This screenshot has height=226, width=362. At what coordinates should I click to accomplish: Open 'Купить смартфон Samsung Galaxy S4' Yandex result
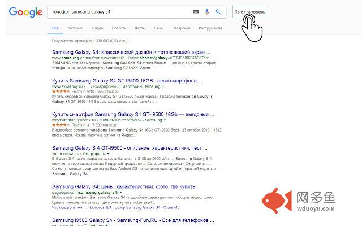tap(133, 114)
